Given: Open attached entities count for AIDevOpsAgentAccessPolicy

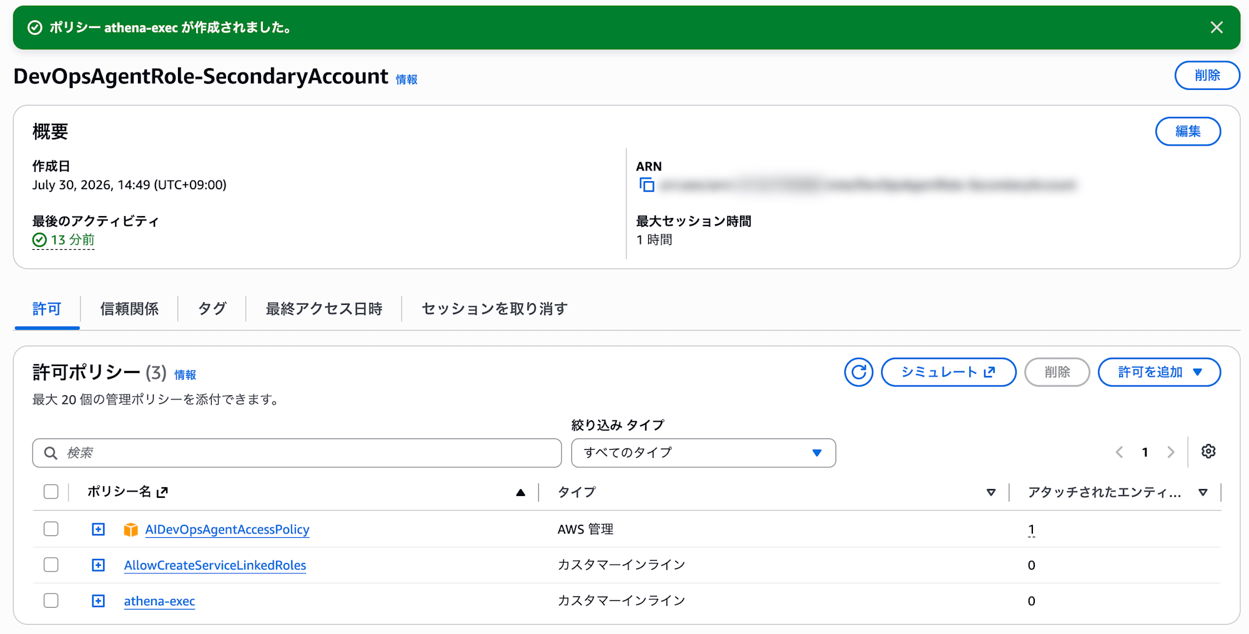Looking at the screenshot, I should click(x=1031, y=530).
